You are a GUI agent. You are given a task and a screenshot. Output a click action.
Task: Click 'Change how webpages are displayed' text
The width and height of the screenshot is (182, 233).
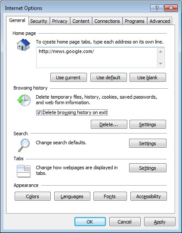tap(77, 170)
